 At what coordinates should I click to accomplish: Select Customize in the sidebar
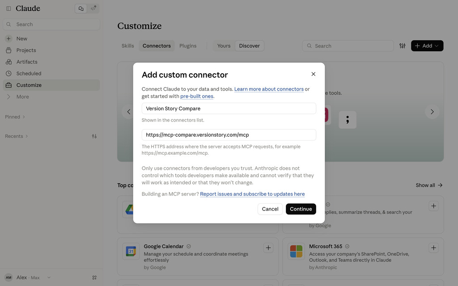51,85
